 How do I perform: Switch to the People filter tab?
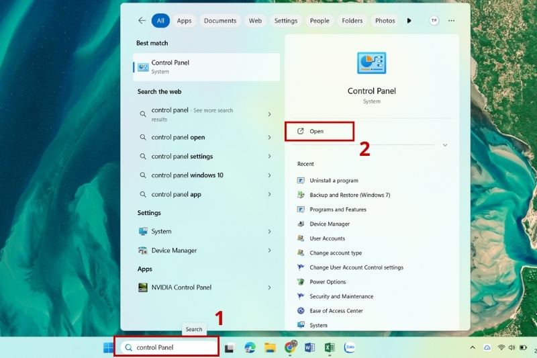320,21
